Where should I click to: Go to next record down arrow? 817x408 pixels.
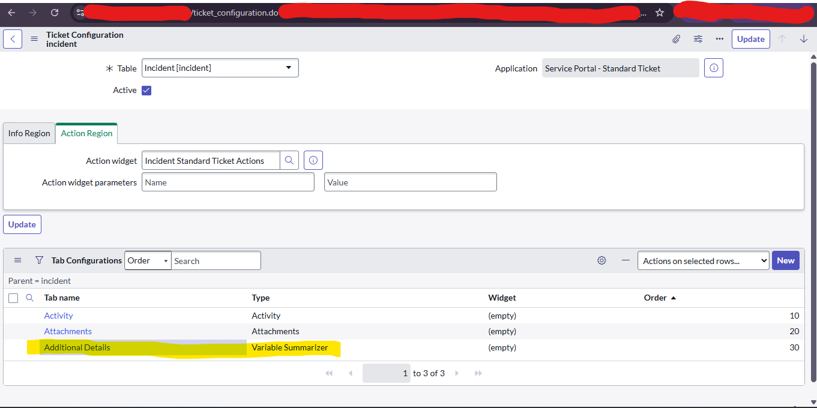coord(804,39)
